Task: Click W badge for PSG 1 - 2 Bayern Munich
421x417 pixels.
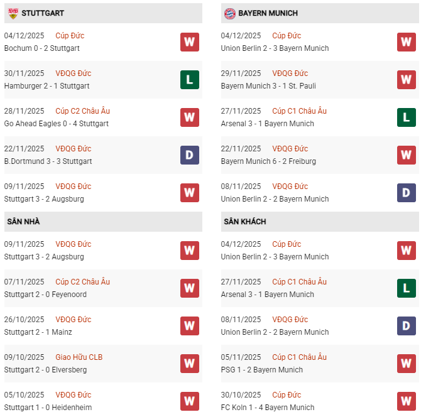Action: click(x=406, y=364)
